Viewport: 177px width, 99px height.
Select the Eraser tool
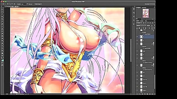pyautogui.click(x=2, y=34)
